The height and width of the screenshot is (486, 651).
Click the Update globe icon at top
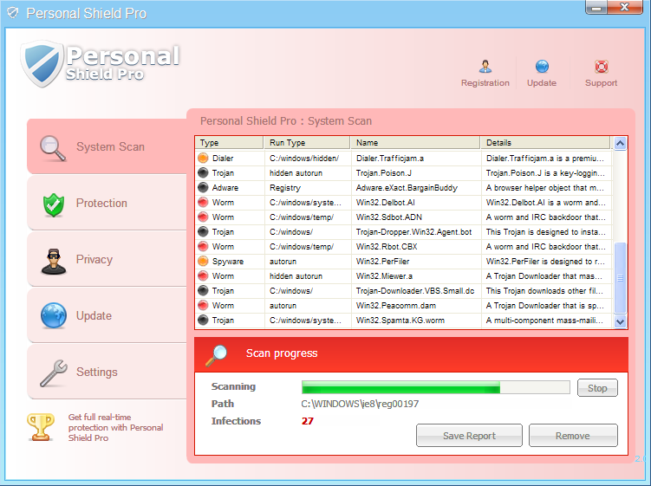click(x=542, y=67)
